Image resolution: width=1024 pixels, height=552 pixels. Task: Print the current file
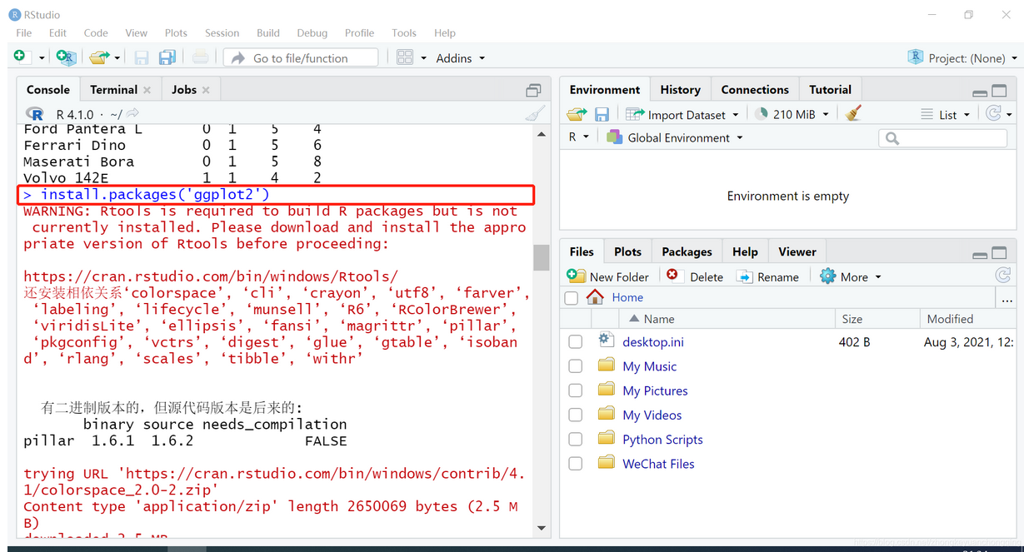click(200, 57)
